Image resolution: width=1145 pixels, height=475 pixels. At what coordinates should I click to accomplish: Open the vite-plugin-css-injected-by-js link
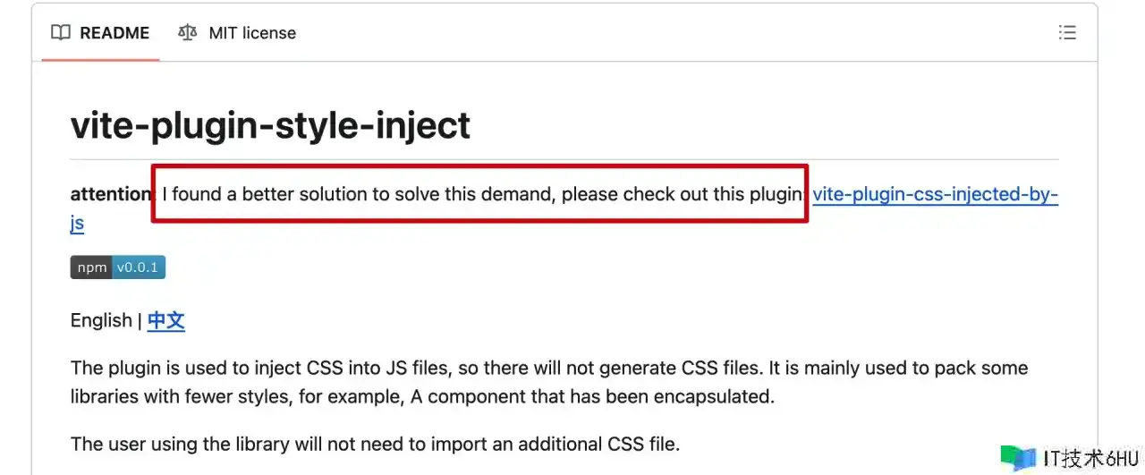pos(935,194)
